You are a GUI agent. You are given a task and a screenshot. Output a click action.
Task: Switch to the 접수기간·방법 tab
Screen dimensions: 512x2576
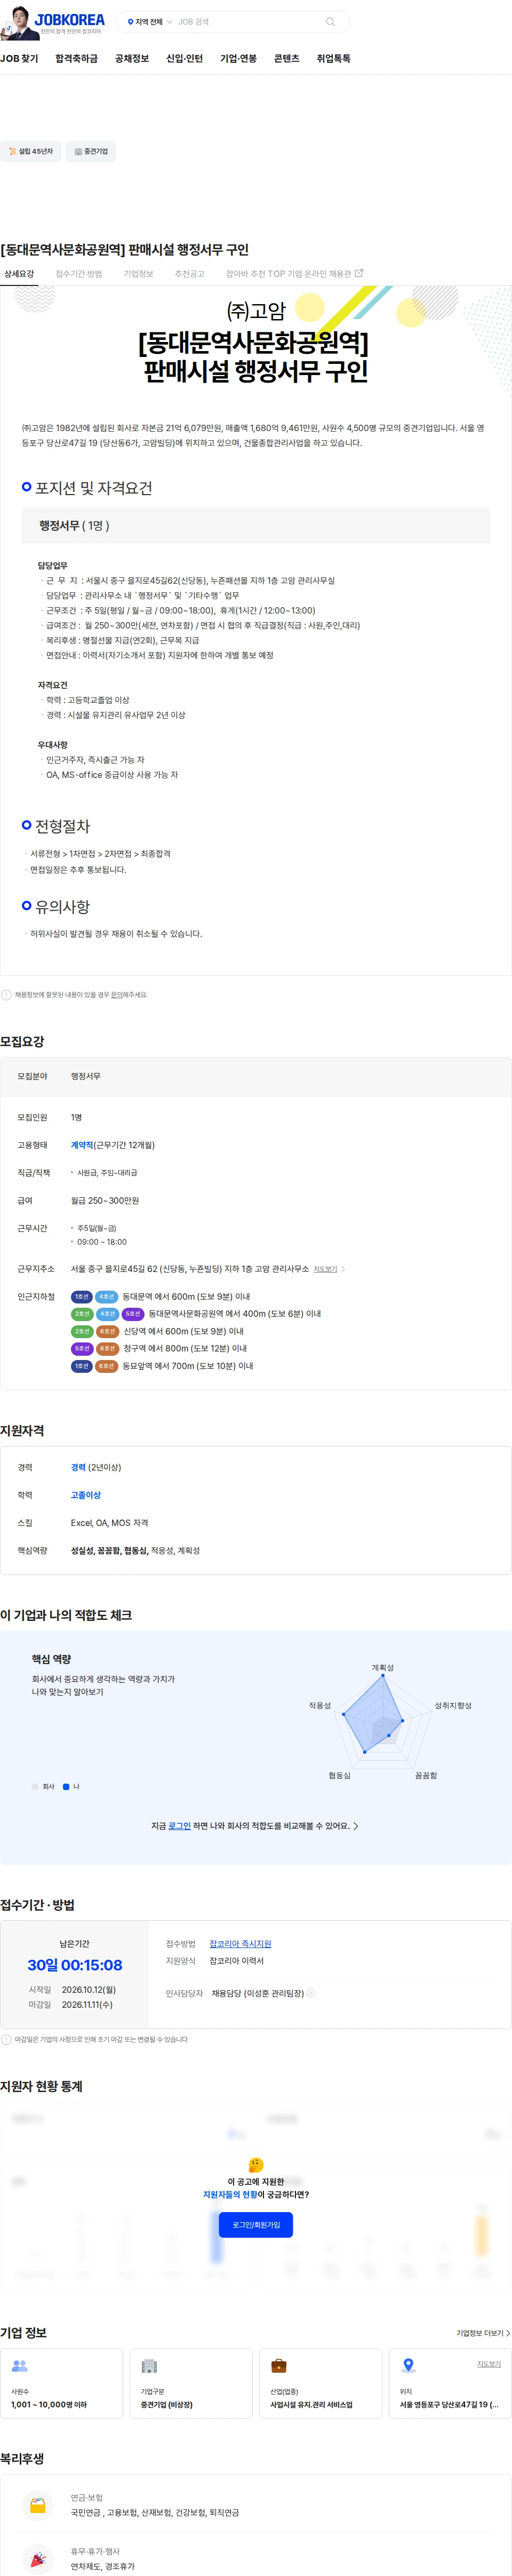tap(79, 274)
